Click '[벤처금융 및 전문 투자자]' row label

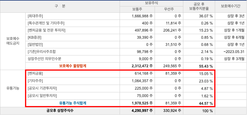pos(47,30)
